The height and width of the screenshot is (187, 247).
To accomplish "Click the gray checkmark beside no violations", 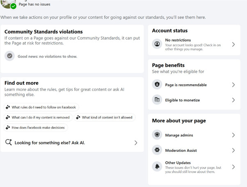I will (9, 56).
